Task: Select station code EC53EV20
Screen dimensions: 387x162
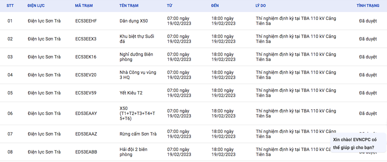Action: [x=86, y=75]
